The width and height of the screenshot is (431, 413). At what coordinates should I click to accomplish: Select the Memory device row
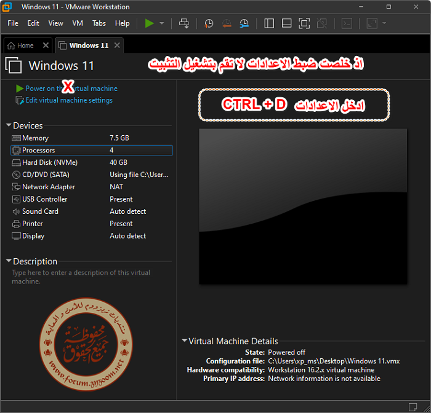coord(92,138)
